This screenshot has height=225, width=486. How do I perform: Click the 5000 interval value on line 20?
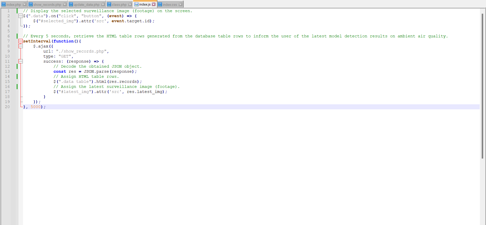36,107
